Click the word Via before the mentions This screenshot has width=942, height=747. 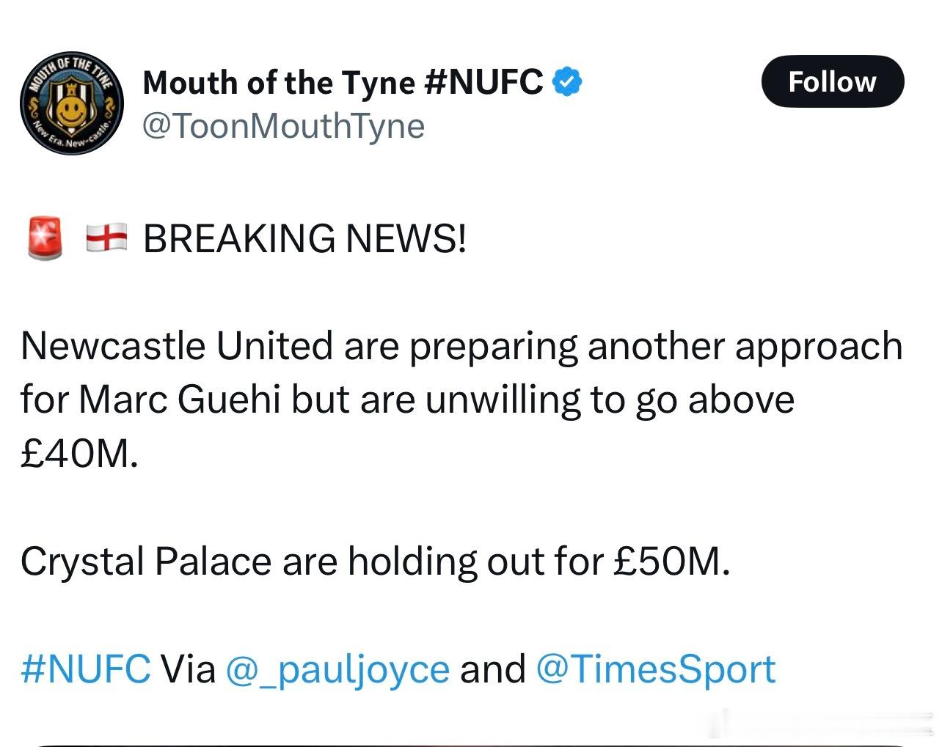tap(188, 669)
